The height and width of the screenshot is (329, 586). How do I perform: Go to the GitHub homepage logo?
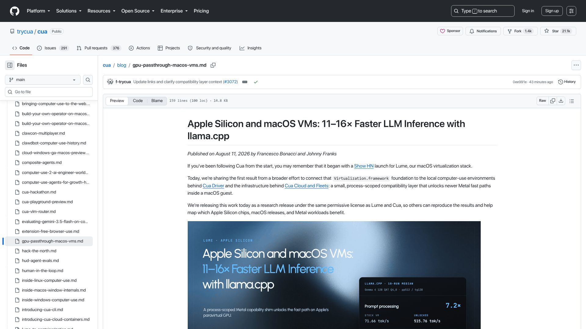point(14,11)
